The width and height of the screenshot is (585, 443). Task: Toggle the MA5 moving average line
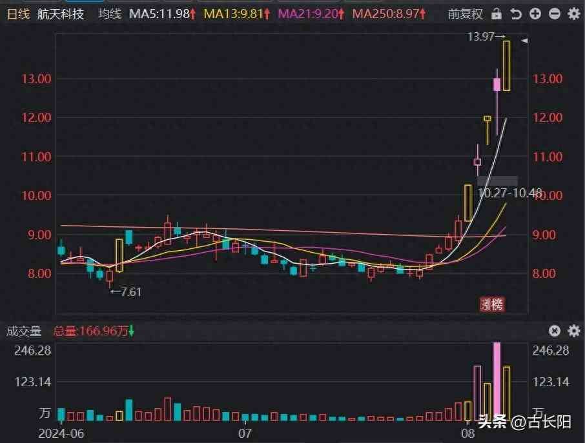coord(163,14)
